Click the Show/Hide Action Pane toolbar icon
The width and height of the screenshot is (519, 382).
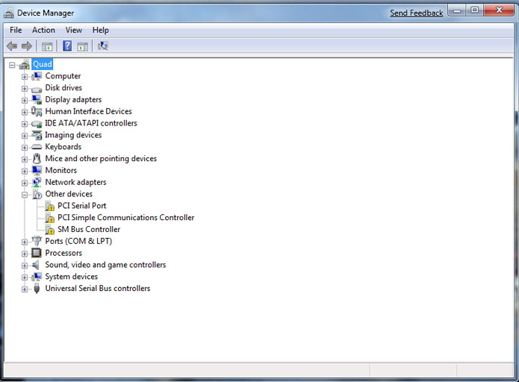(83, 46)
